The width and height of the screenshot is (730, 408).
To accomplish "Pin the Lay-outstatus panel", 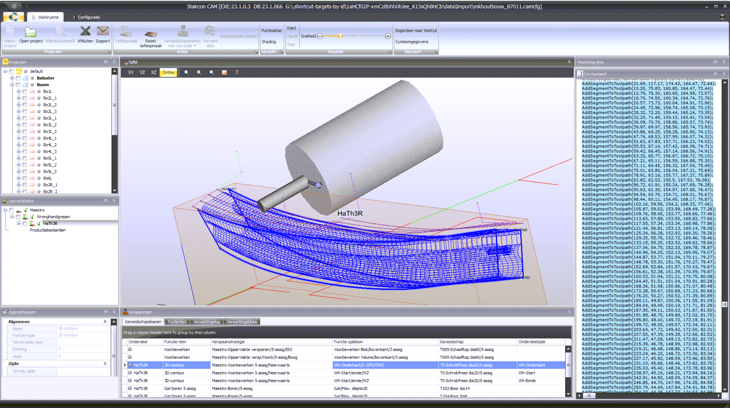I will [114, 201].
